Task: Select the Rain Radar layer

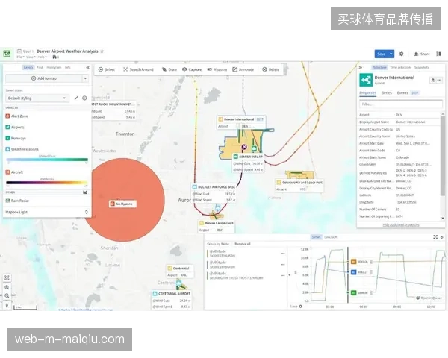Action: (17, 201)
